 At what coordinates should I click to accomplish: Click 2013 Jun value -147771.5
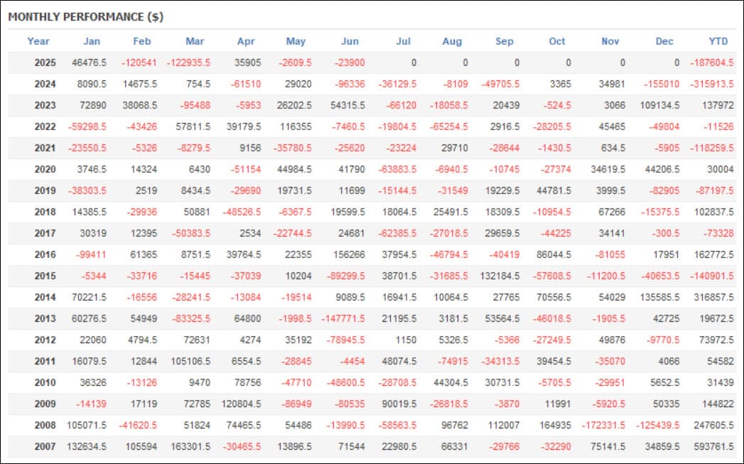[x=343, y=319]
